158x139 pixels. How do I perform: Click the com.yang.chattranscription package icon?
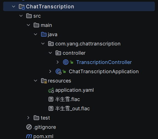tap(51, 44)
